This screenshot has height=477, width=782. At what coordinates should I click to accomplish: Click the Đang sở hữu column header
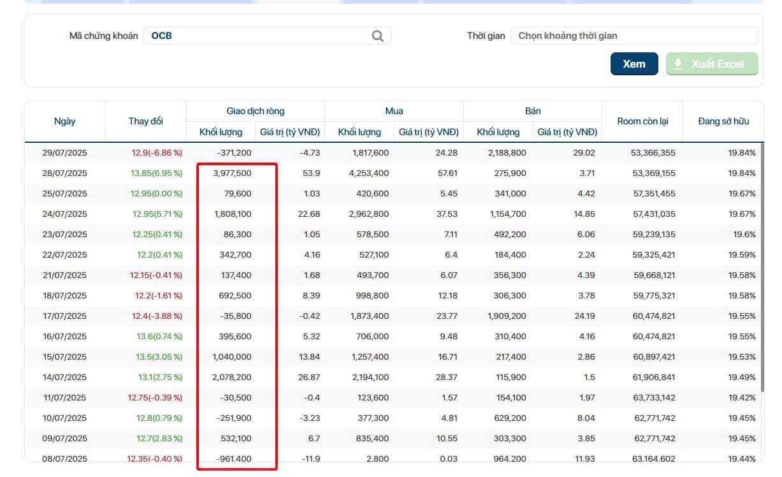tap(723, 121)
